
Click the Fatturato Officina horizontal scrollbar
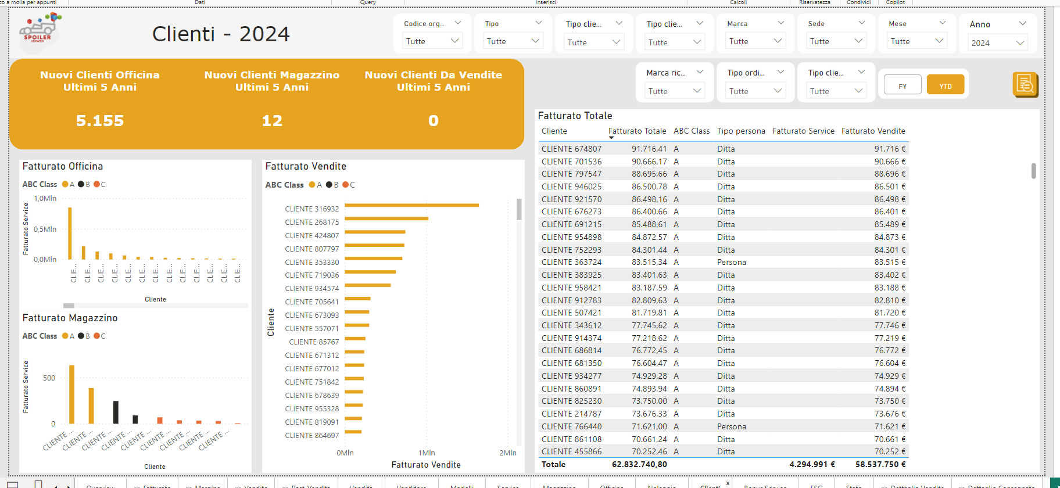156,306
